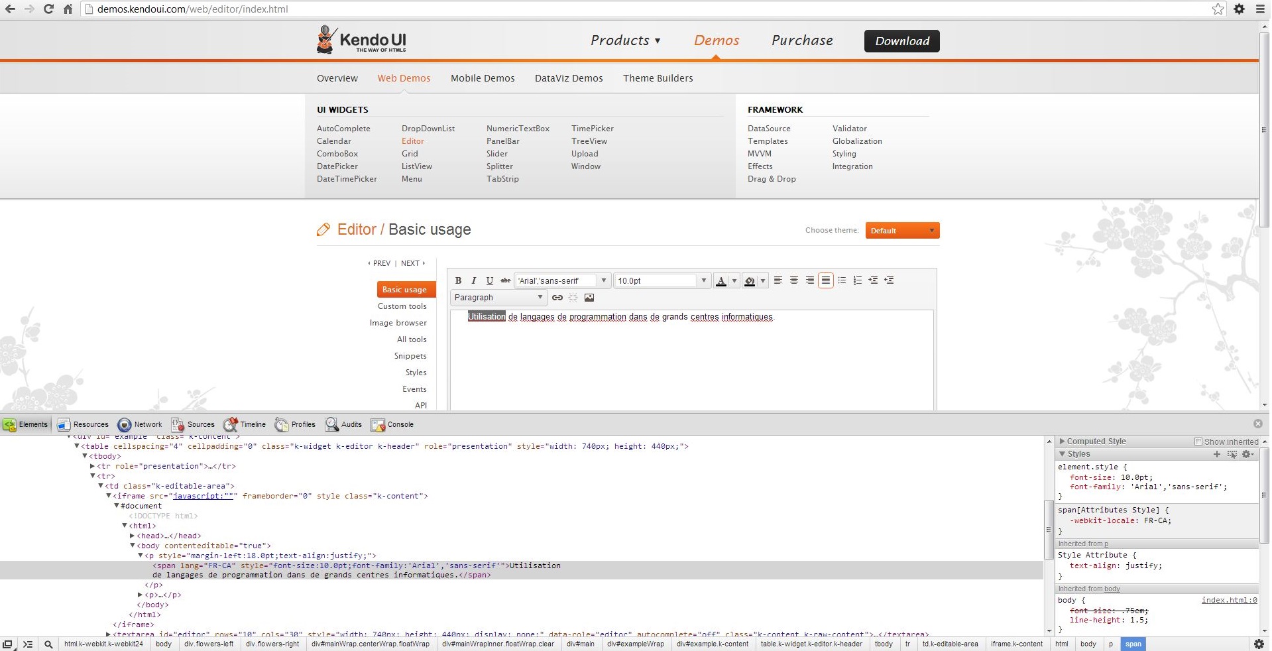Image resolution: width=1272 pixels, height=651 pixels.
Task: Center align the paragraph text
Action: click(x=794, y=280)
